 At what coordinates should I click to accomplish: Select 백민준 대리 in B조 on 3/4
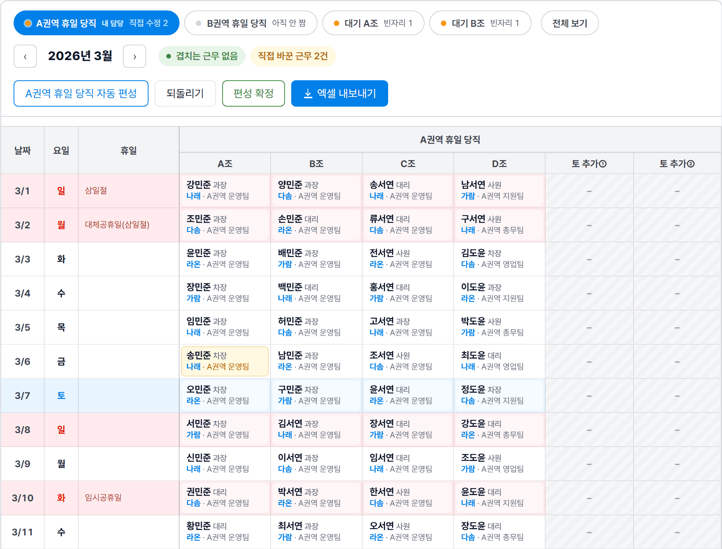316,293
